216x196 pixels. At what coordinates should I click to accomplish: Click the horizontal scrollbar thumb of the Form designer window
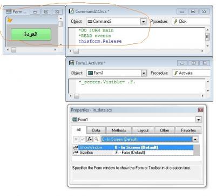(13, 50)
